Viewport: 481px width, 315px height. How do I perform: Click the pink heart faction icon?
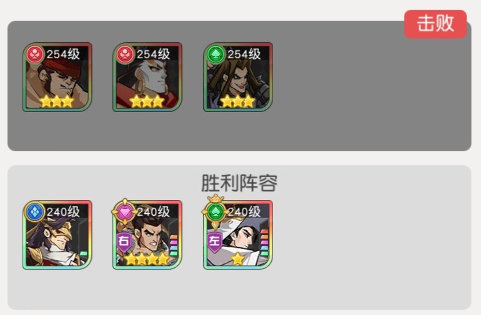click(125, 212)
